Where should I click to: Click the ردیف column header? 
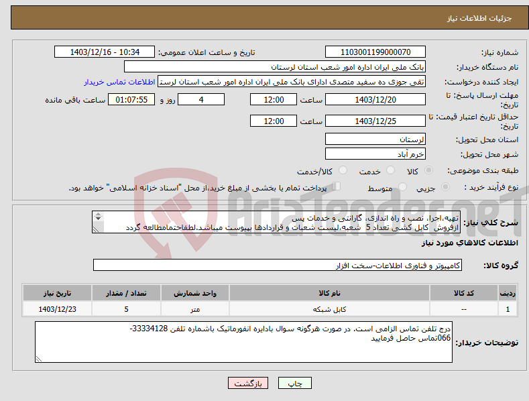[x=508, y=293]
